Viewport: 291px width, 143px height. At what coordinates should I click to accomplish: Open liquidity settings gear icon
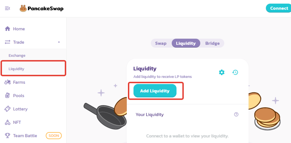[222, 72]
